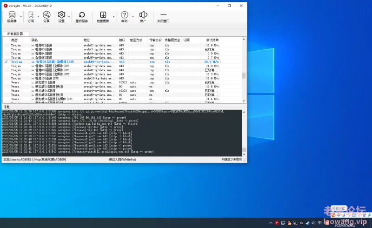372x228 pixels.
Task: Click the 推广 speaker promotion icon
Action: pos(143,17)
